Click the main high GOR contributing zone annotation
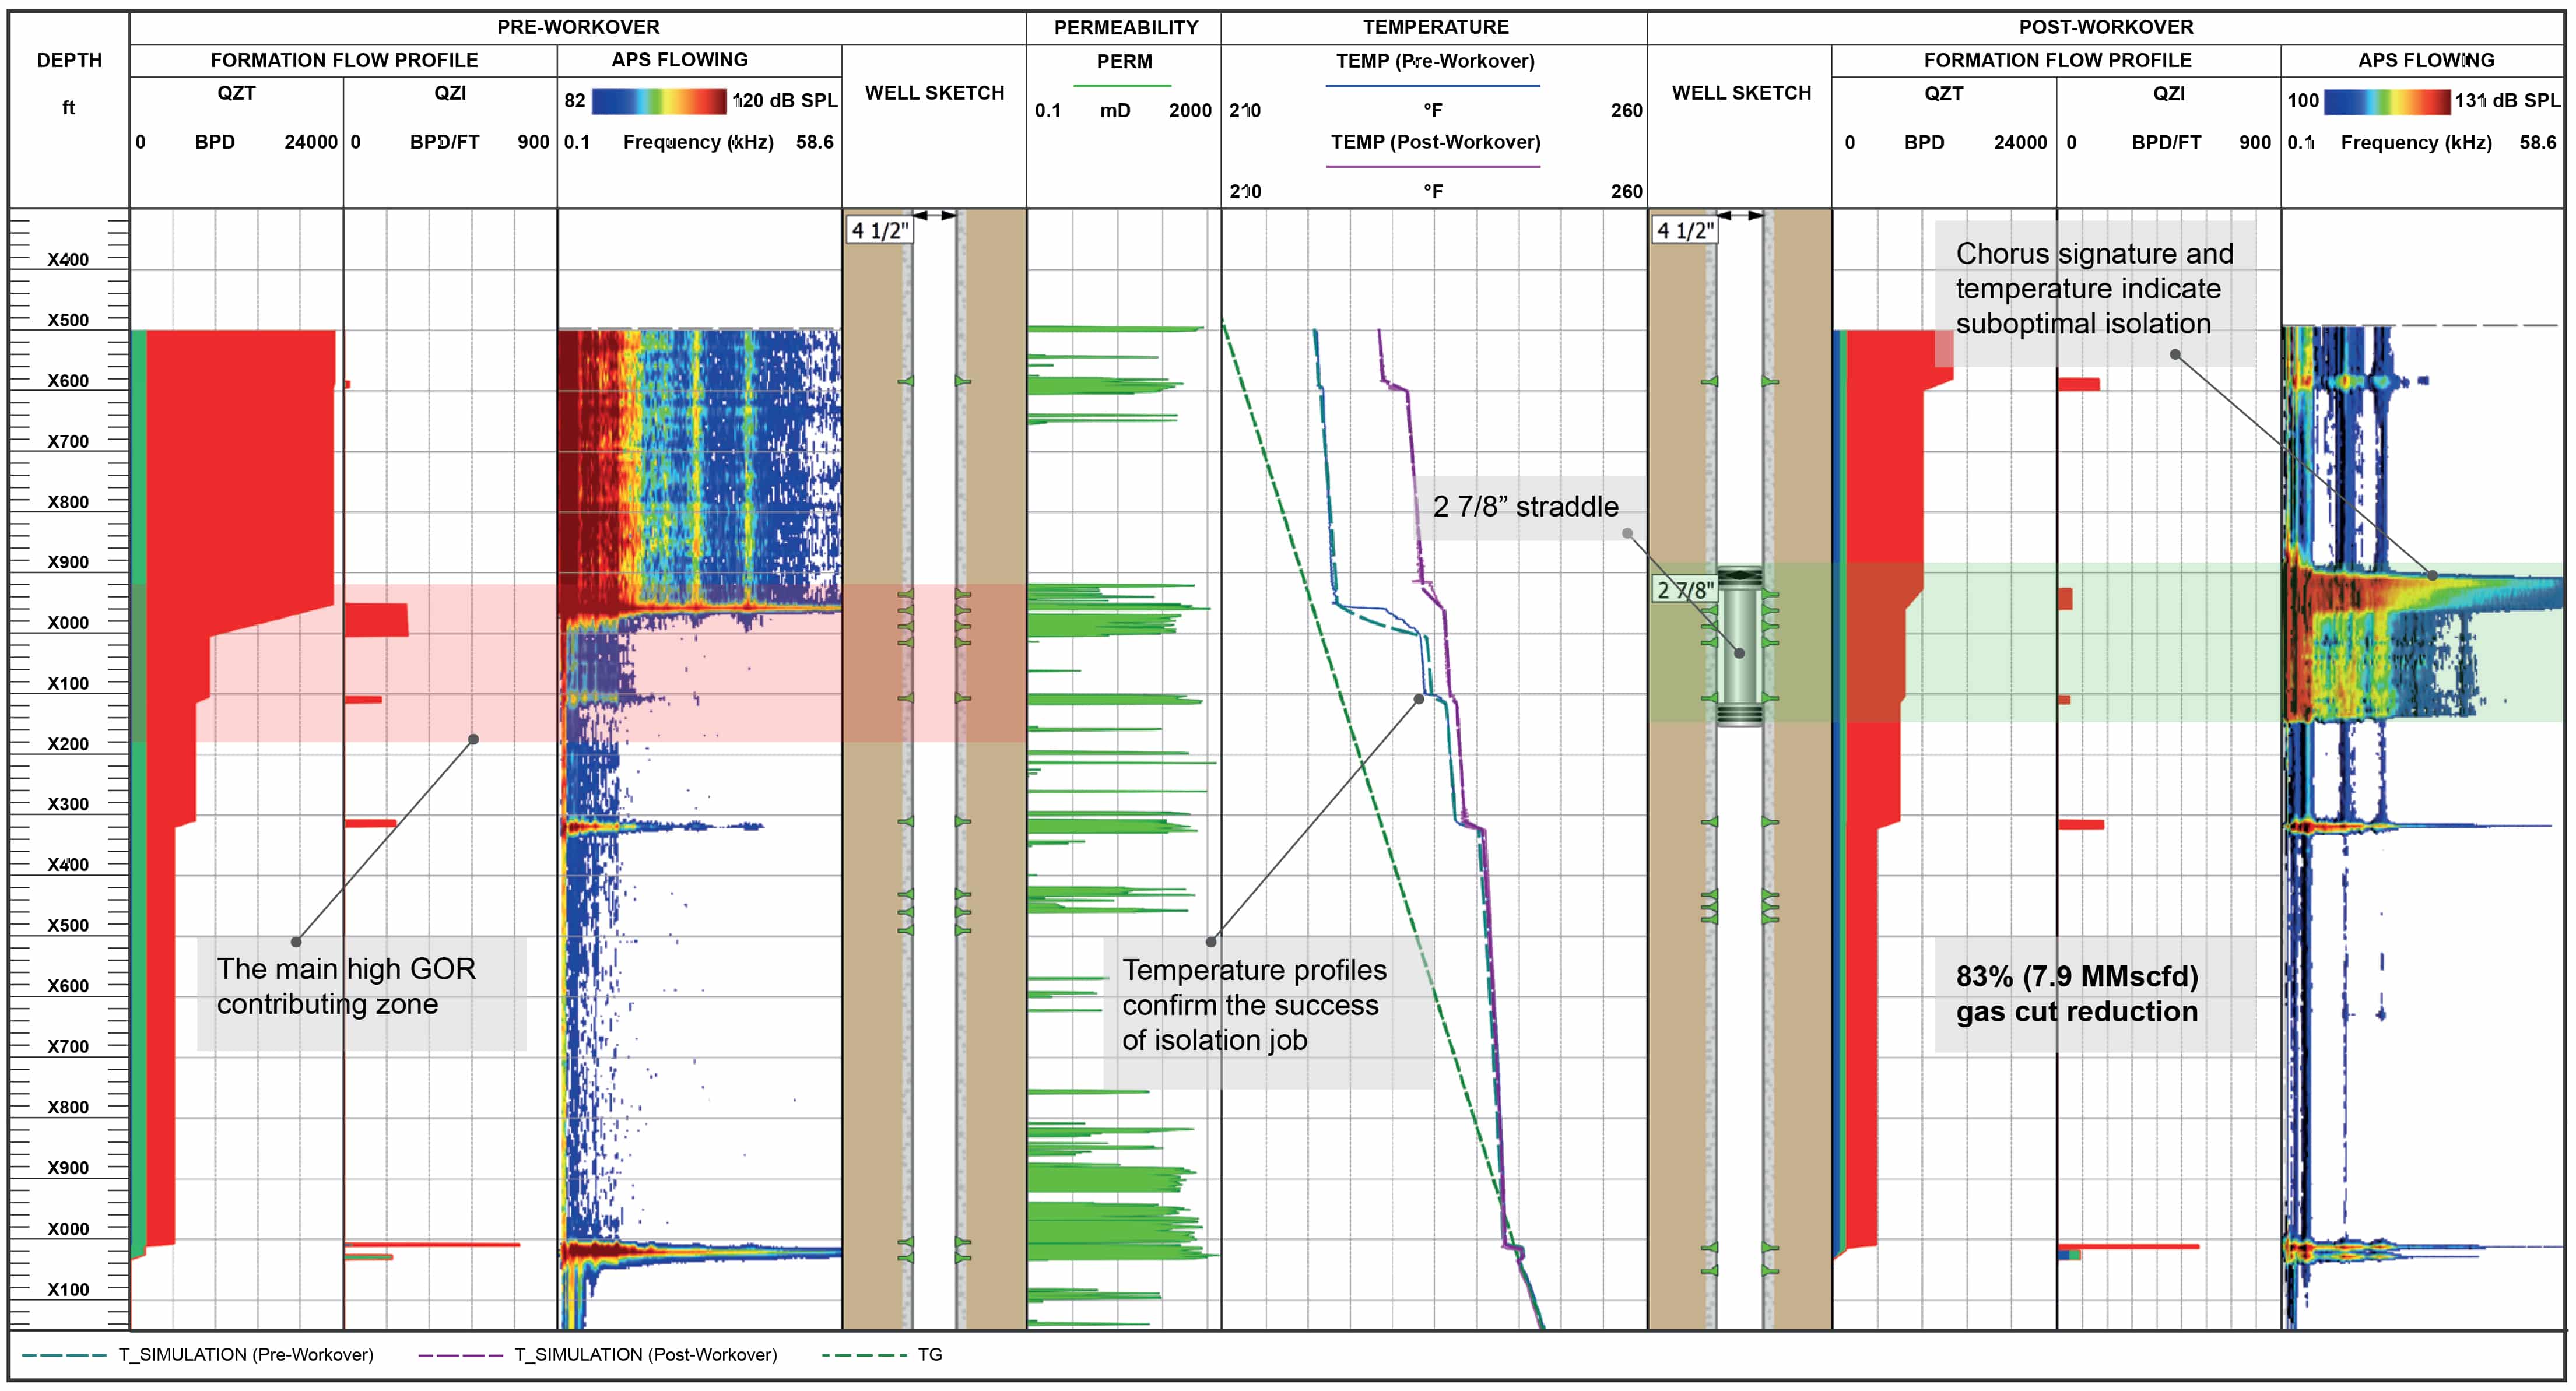Screen dimensions: 2576x1391 (x=346, y=986)
